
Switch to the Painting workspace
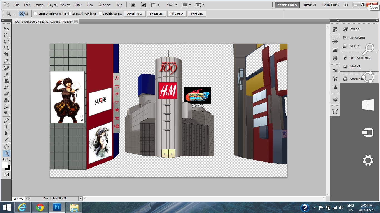tap(330, 5)
